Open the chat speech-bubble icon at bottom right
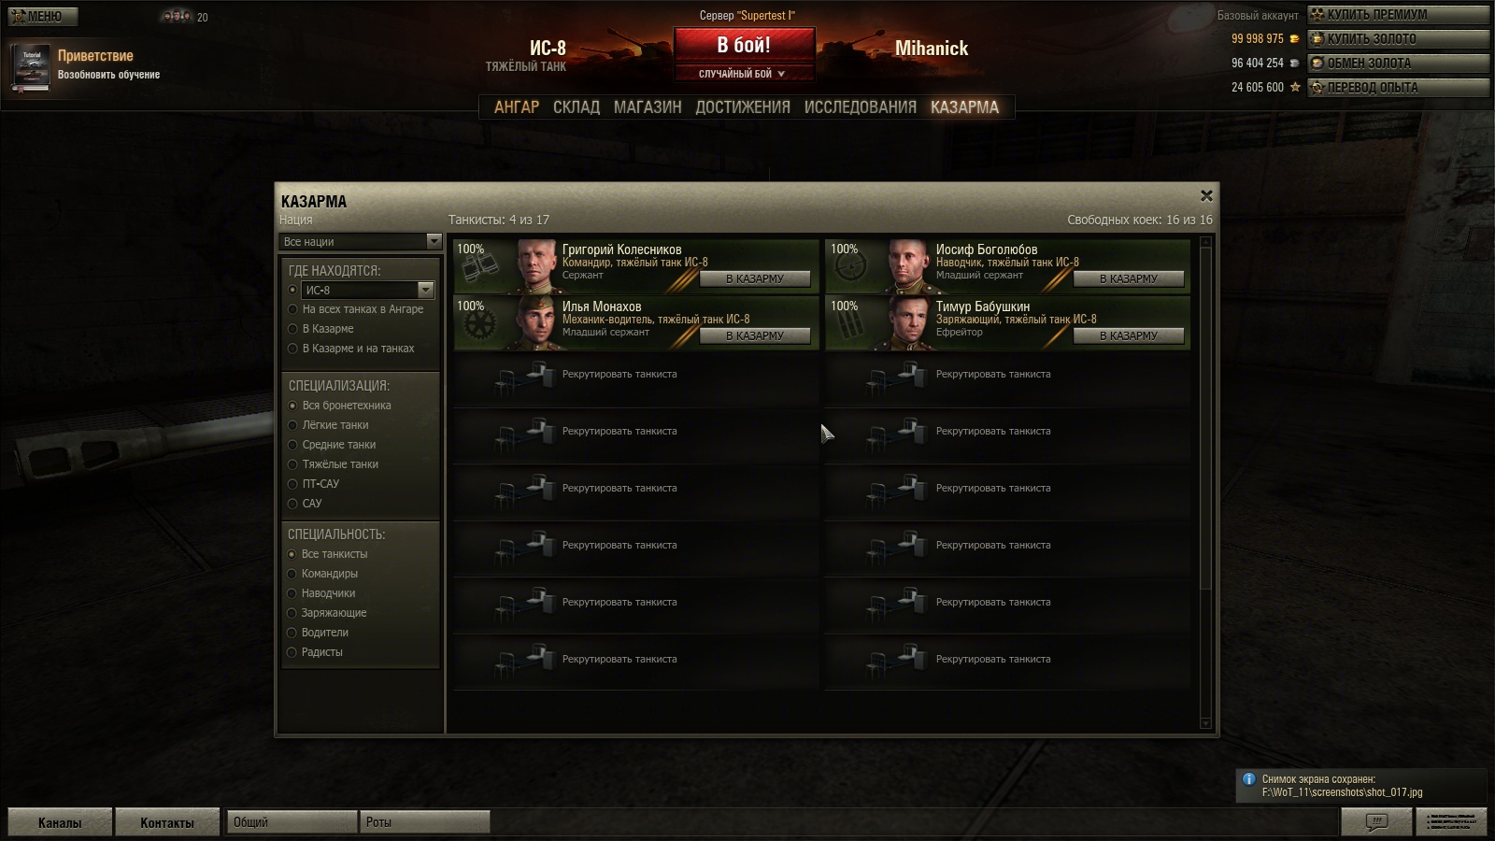 1376,822
